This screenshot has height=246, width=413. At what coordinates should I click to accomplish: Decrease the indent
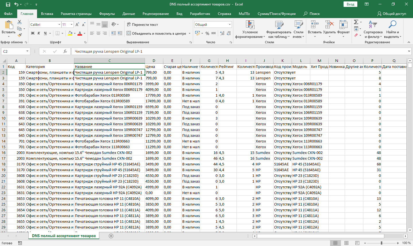[114, 33]
